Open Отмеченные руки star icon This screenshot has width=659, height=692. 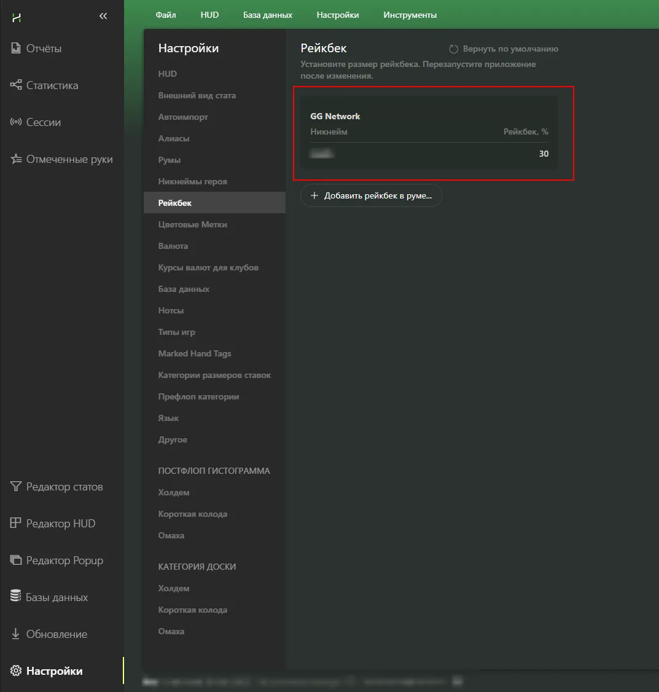click(x=16, y=159)
